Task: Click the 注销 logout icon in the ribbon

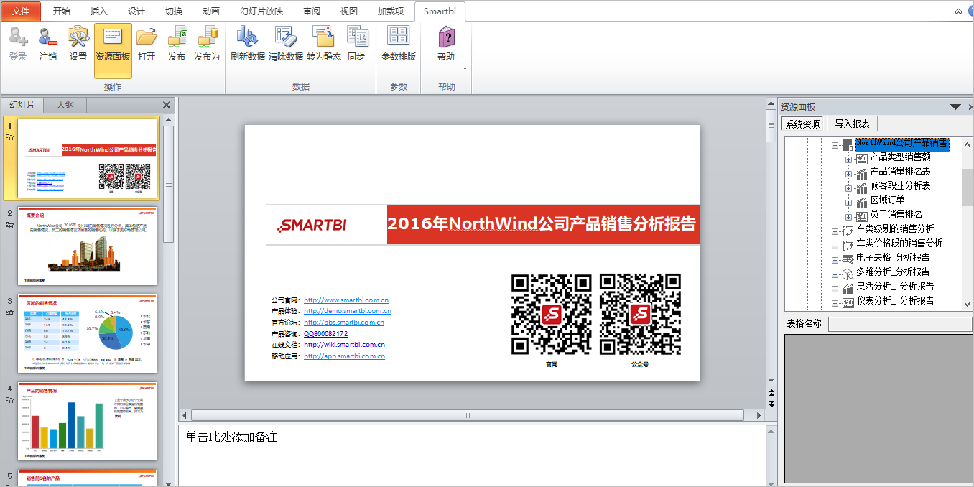Action: pyautogui.click(x=48, y=36)
